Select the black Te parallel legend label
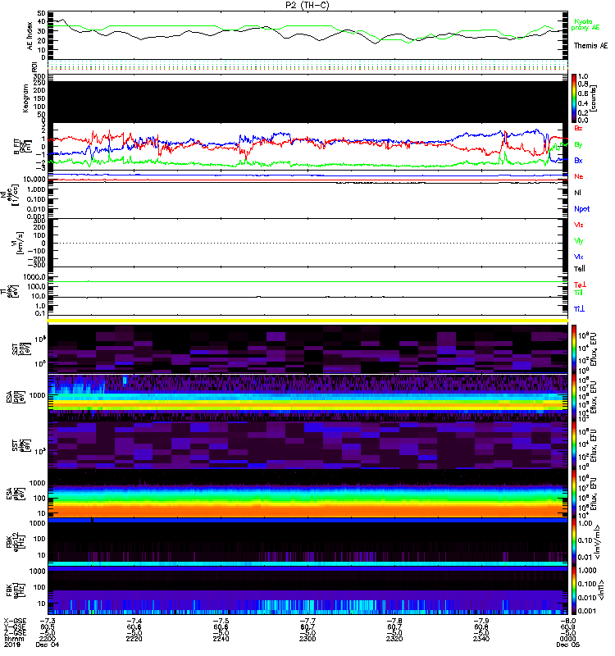 (x=580, y=269)
